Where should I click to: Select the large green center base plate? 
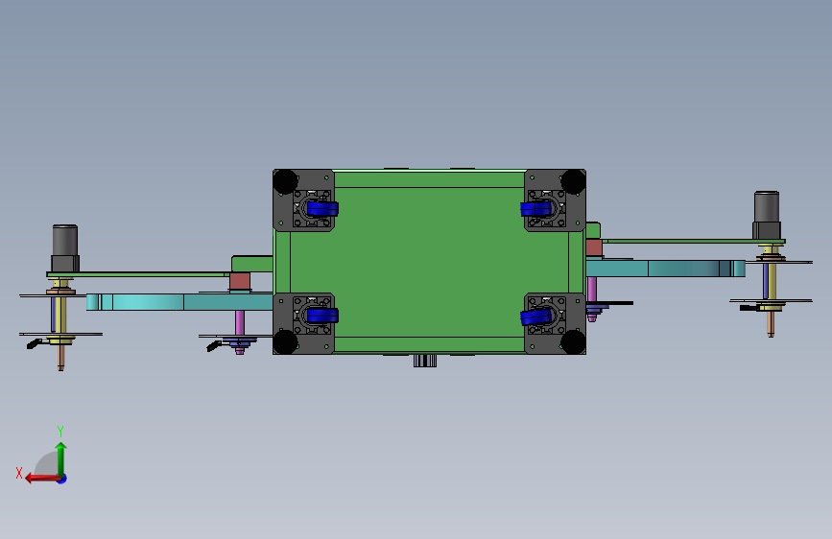[x=429, y=262]
